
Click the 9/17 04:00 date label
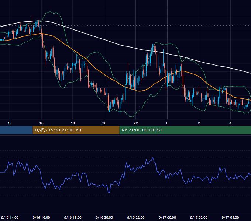(x=230, y=217)
